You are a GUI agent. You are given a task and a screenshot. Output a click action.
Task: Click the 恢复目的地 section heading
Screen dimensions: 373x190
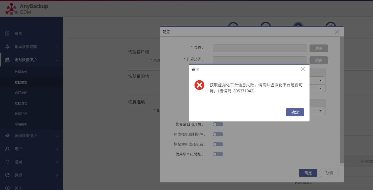[138, 76]
